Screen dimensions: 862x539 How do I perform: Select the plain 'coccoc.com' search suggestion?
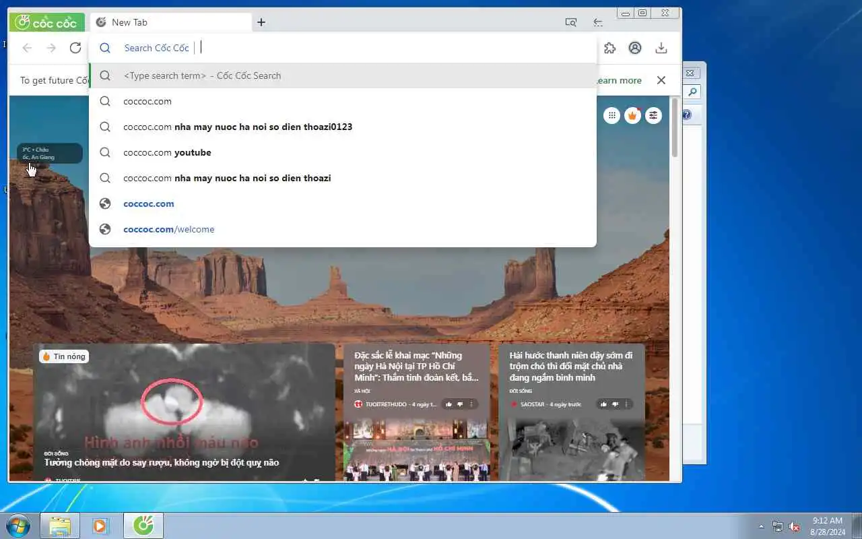pyautogui.click(x=343, y=101)
